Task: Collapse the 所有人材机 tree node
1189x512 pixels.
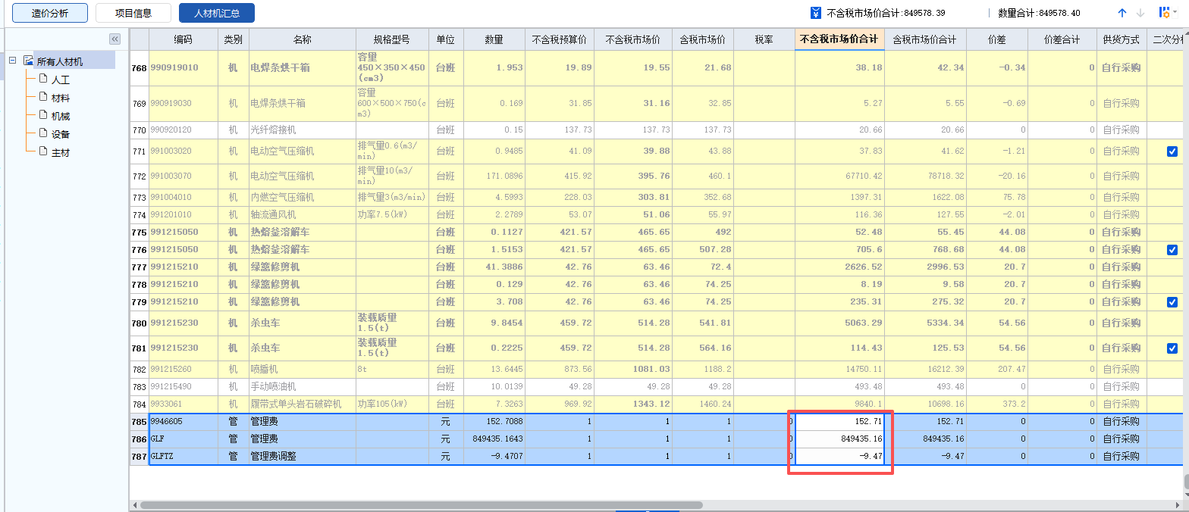Action: pyautogui.click(x=12, y=61)
